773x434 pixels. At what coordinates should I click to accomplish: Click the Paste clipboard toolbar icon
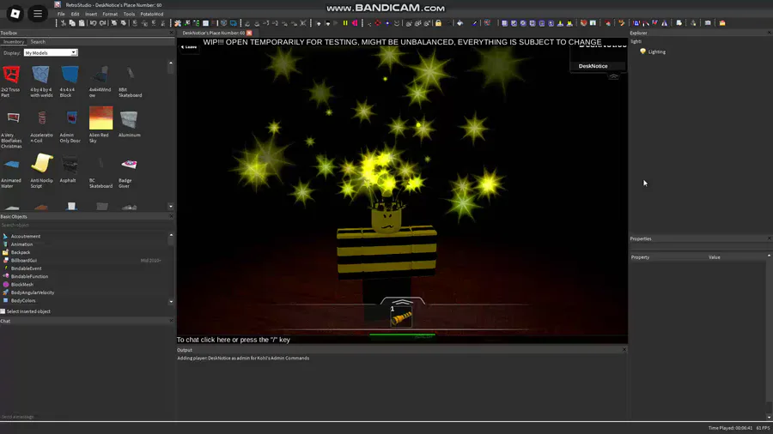82,23
